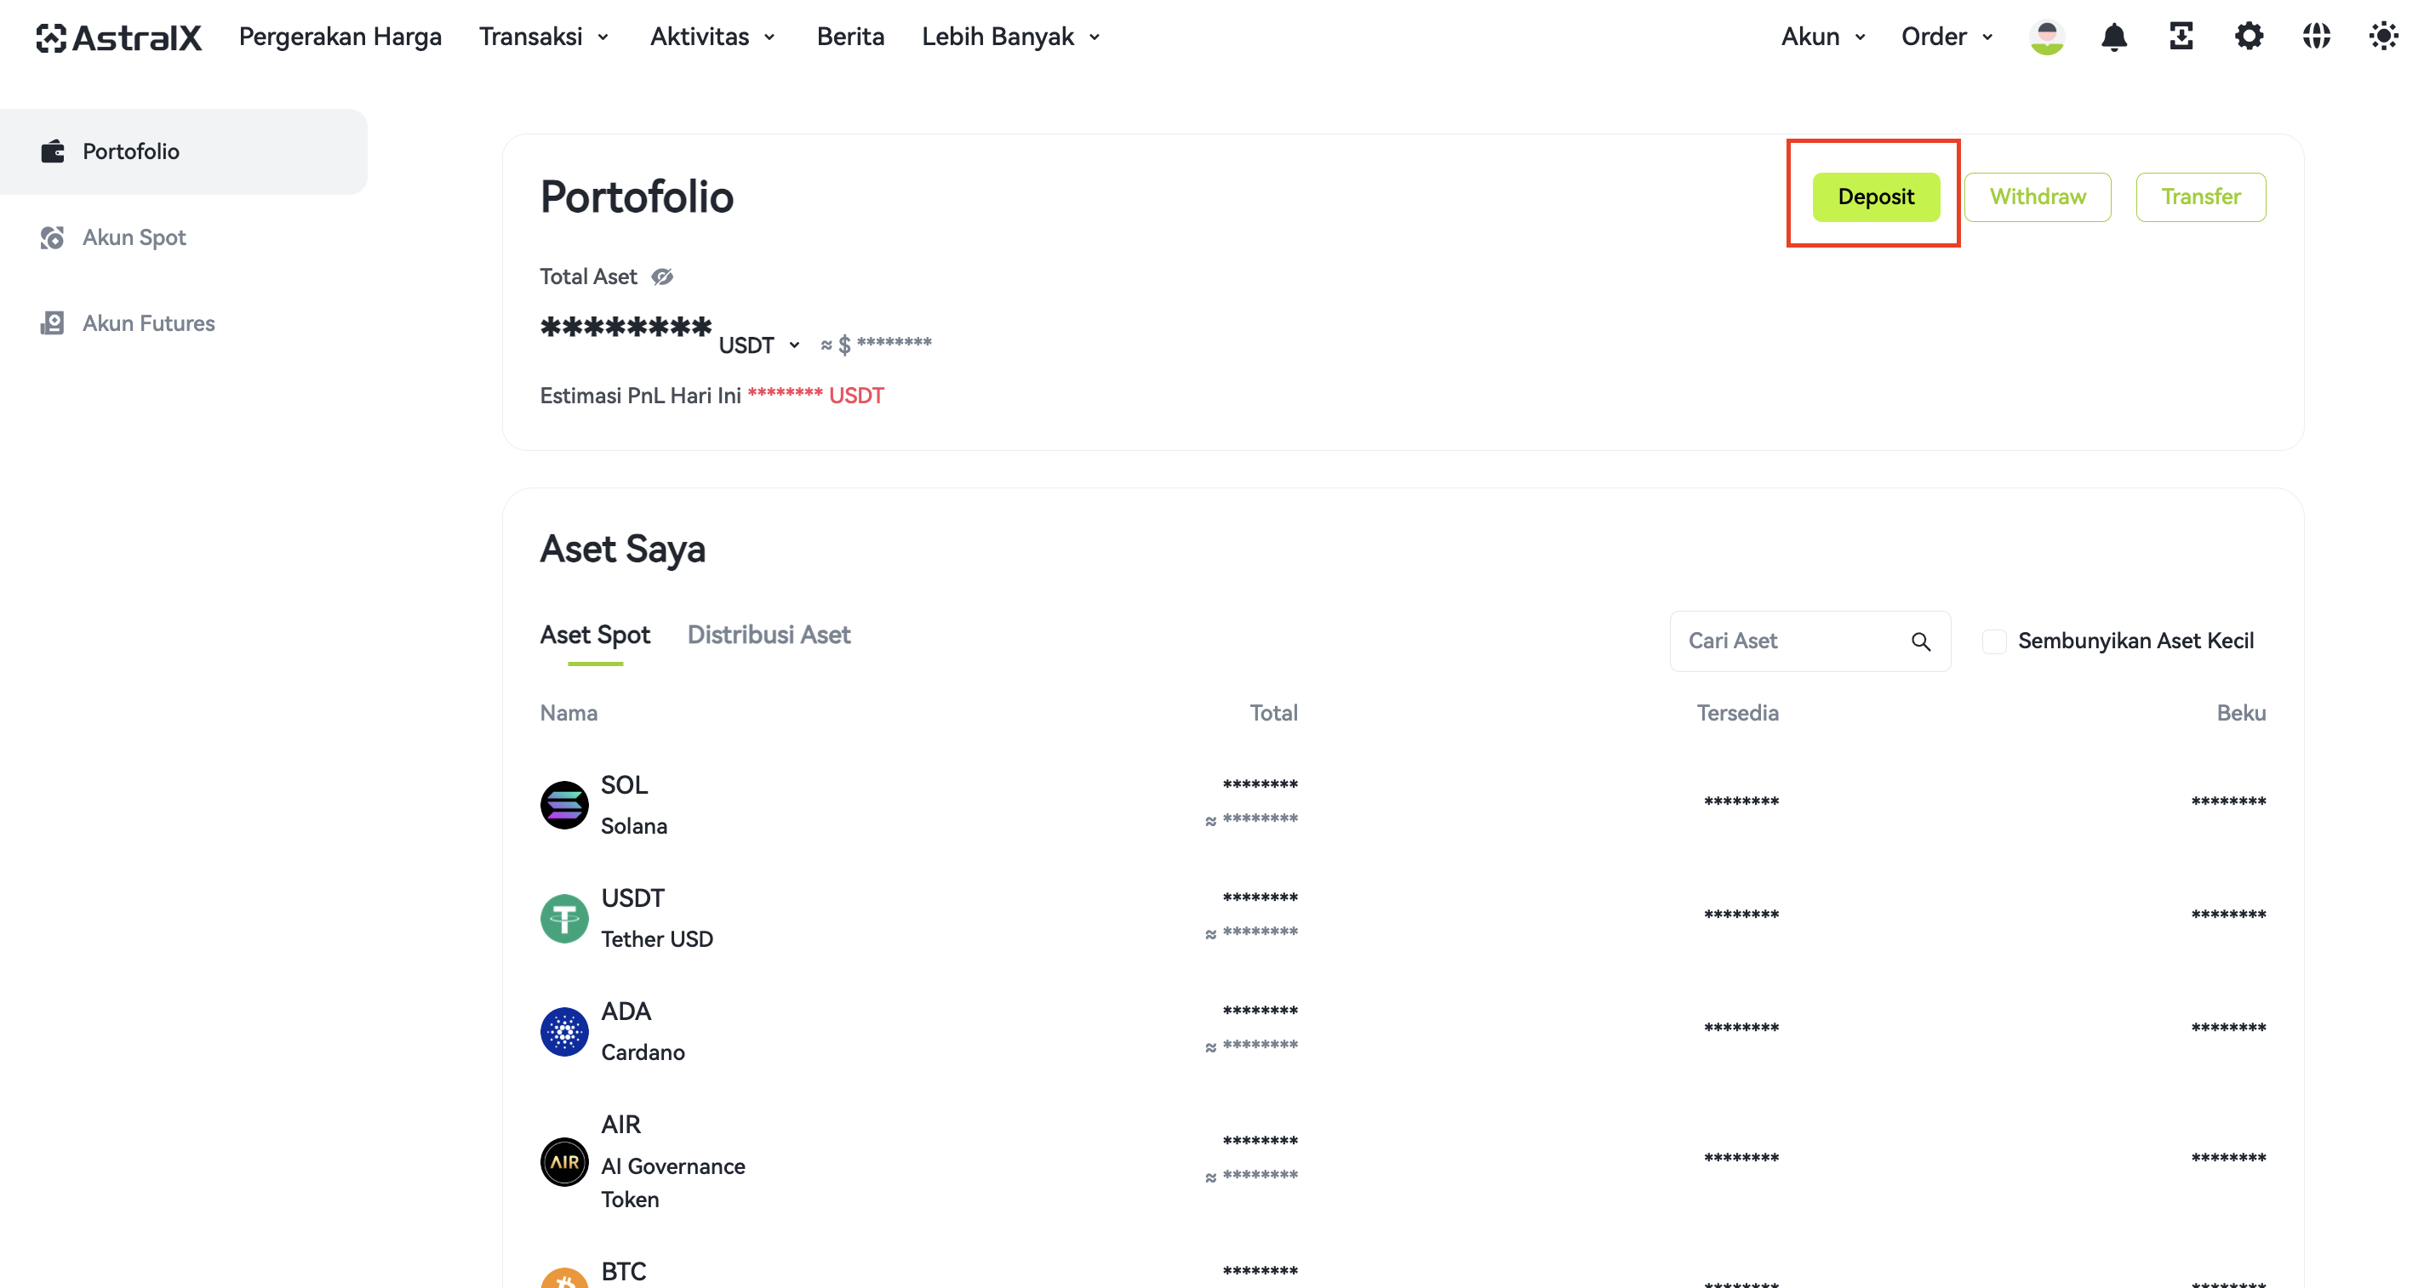Focus the Cari Aset search field

click(1809, 641)
